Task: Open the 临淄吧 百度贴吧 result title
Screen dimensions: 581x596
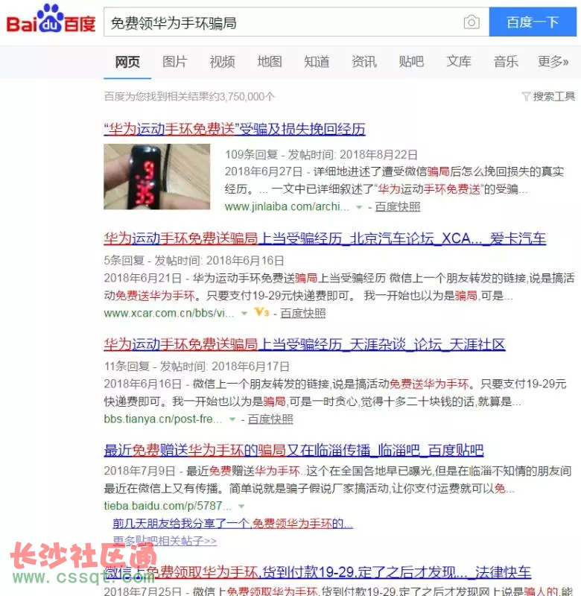Action: pos(293,451)
